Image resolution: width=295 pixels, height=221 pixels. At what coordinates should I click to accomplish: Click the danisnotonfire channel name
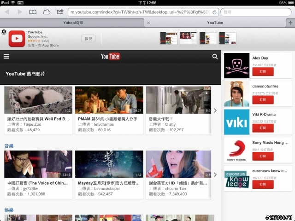click(265, 86)
